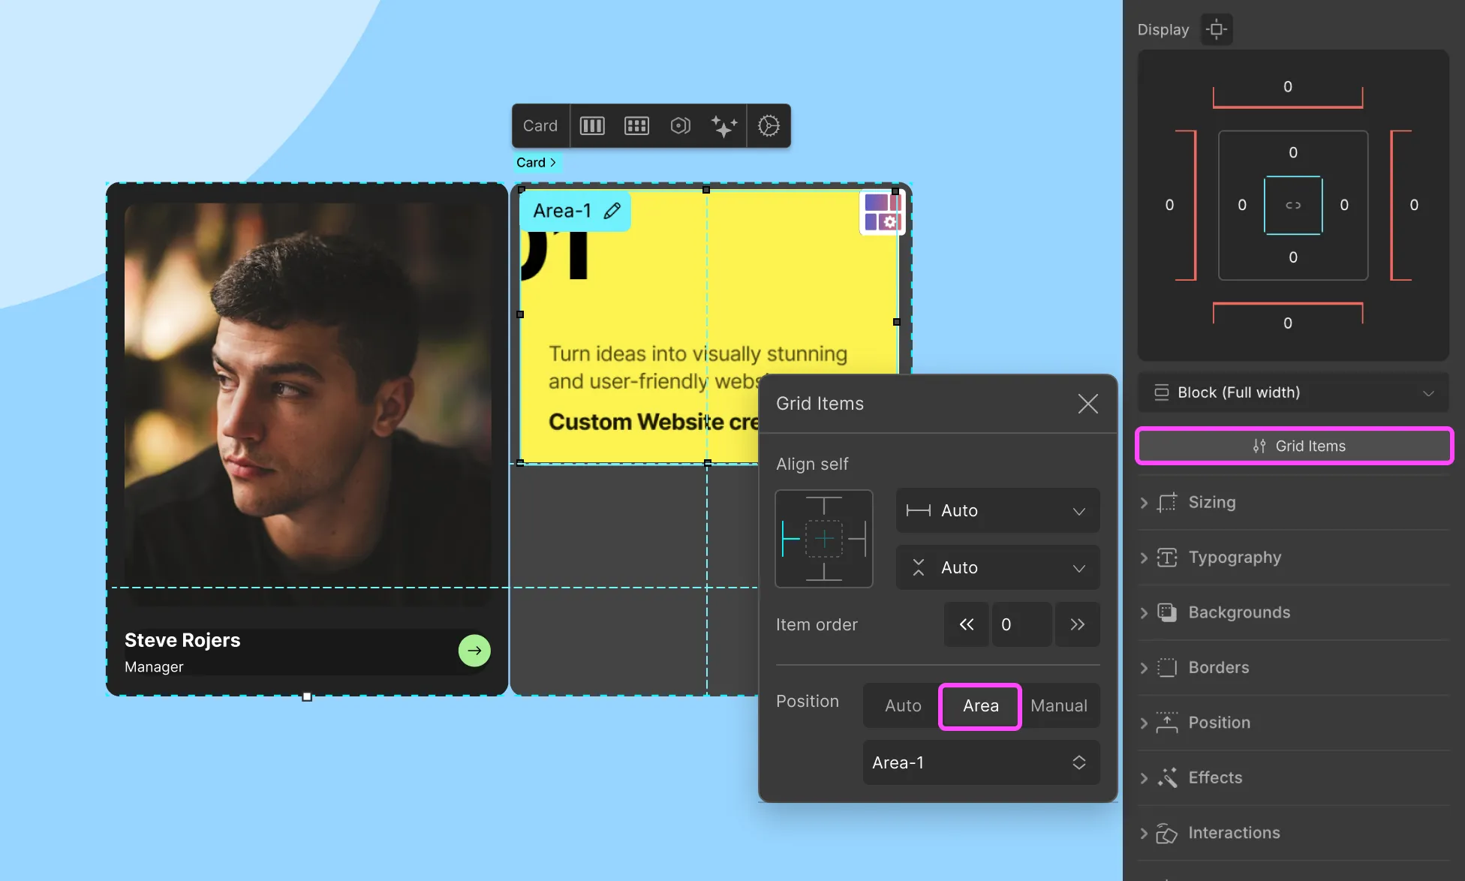Click the Interactions section icon

1167,833
